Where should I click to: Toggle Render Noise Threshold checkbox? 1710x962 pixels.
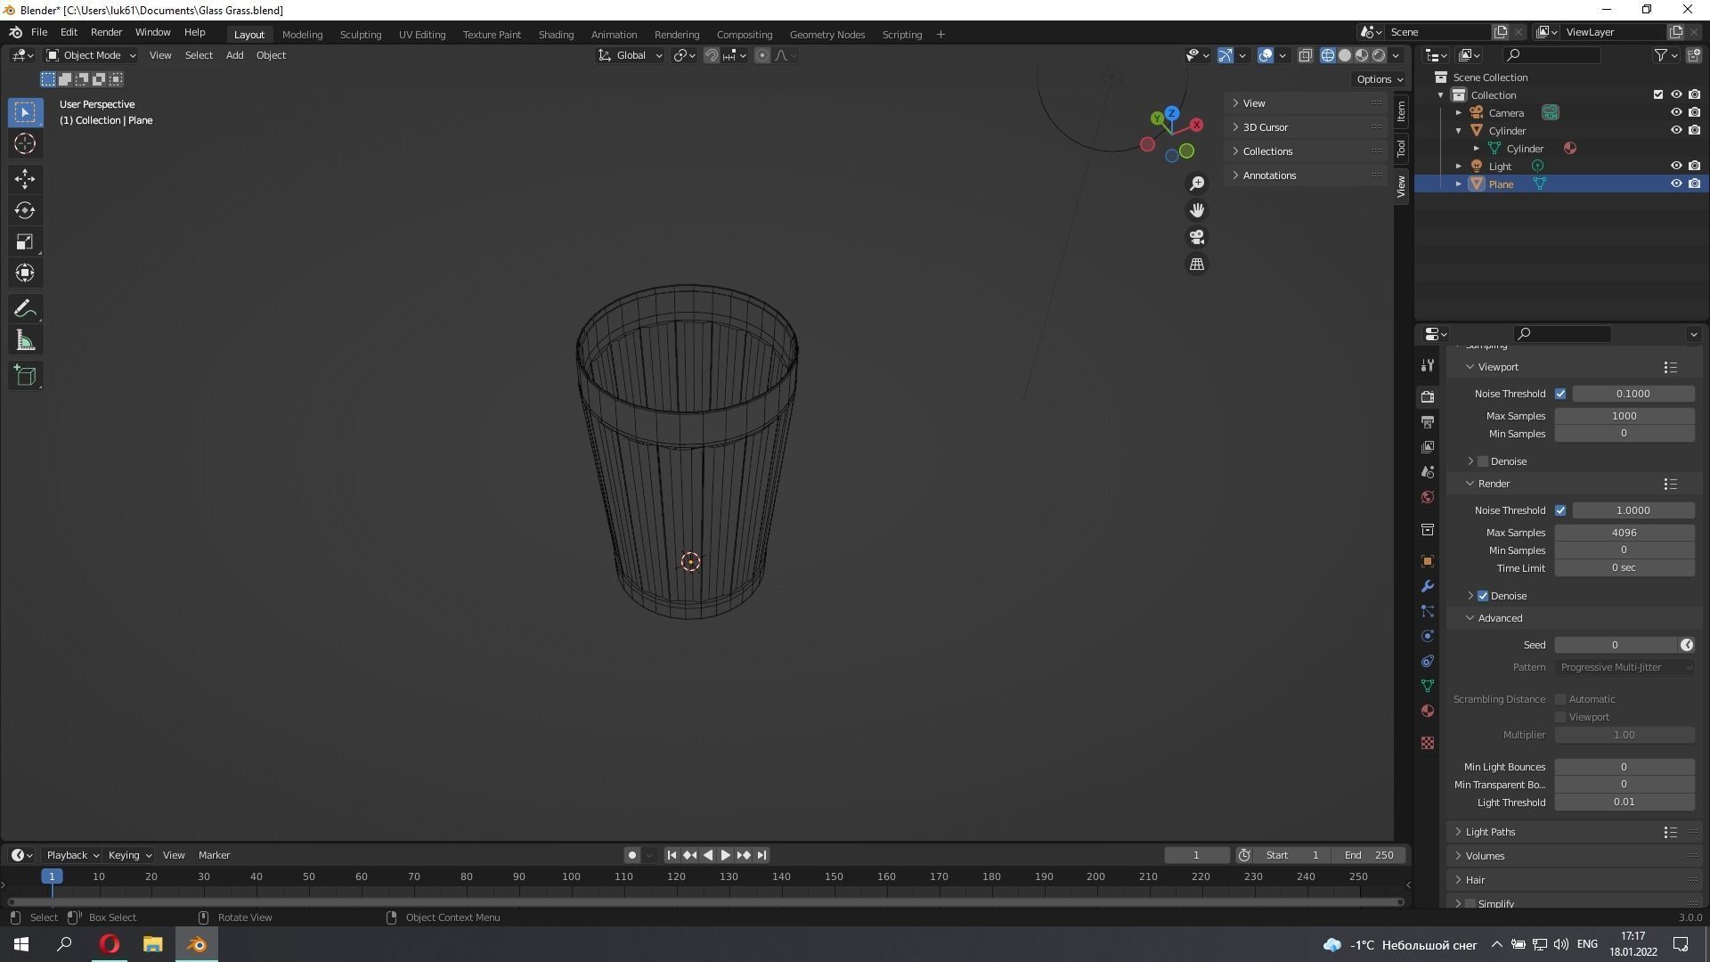point(1560,510)
